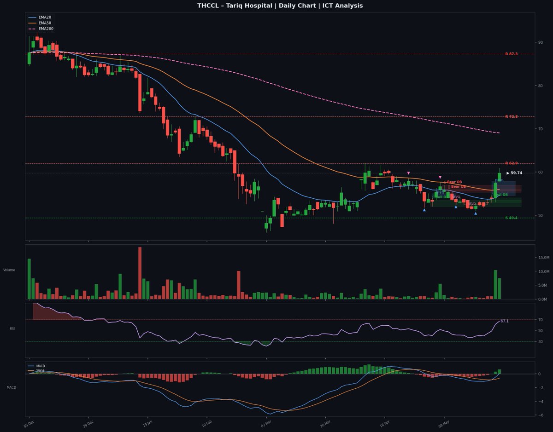Click the volume axis tick 15.0M
The image size is (553, 432).
click(x=544, y=258)
